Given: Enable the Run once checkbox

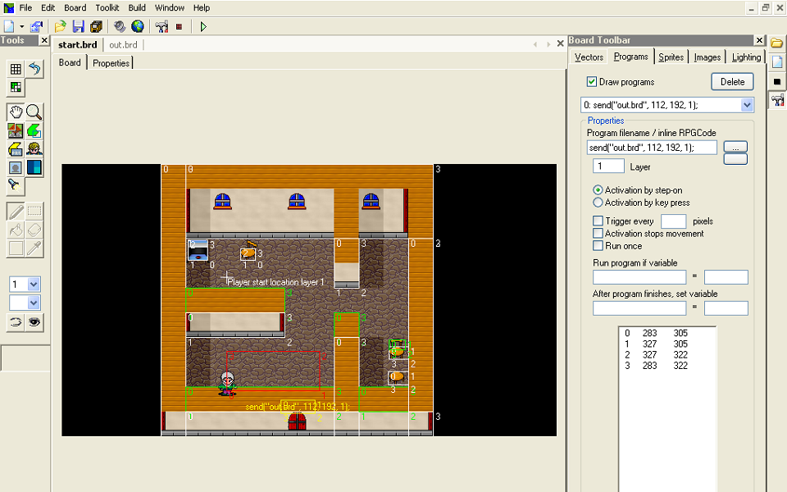Looking at the screenshot, I should pyautogui.click(x=598, y=246).
